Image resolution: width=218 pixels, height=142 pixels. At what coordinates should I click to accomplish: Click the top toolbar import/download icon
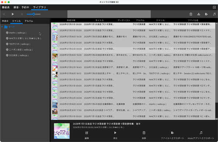click(199, 14)
